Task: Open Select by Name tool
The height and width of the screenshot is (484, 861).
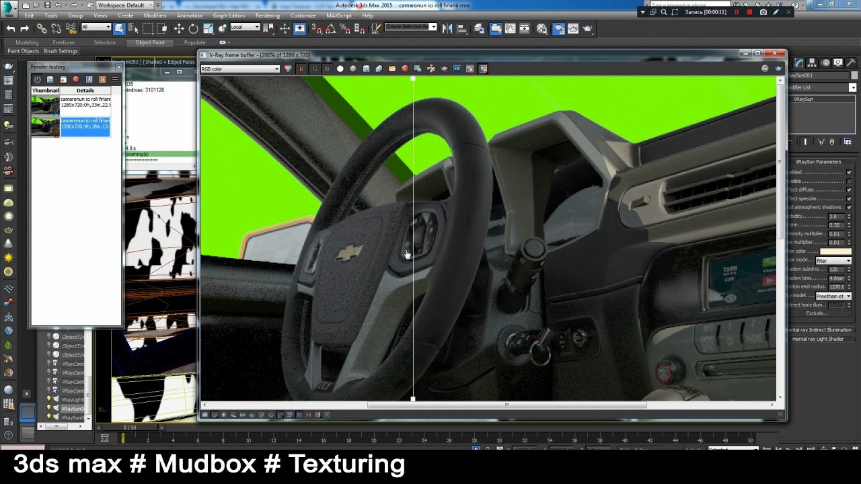Action: (133, 28)
